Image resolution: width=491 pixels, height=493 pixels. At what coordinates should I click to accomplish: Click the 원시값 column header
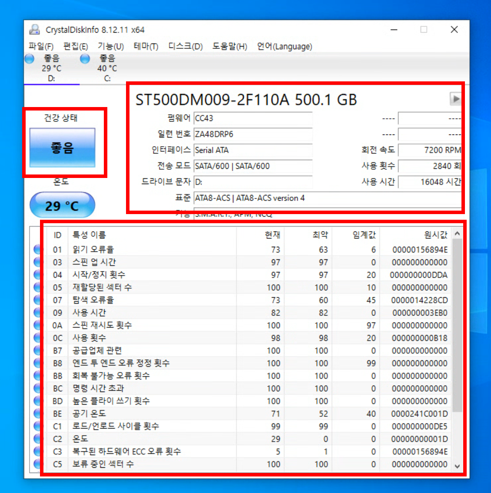coord(415,235)
